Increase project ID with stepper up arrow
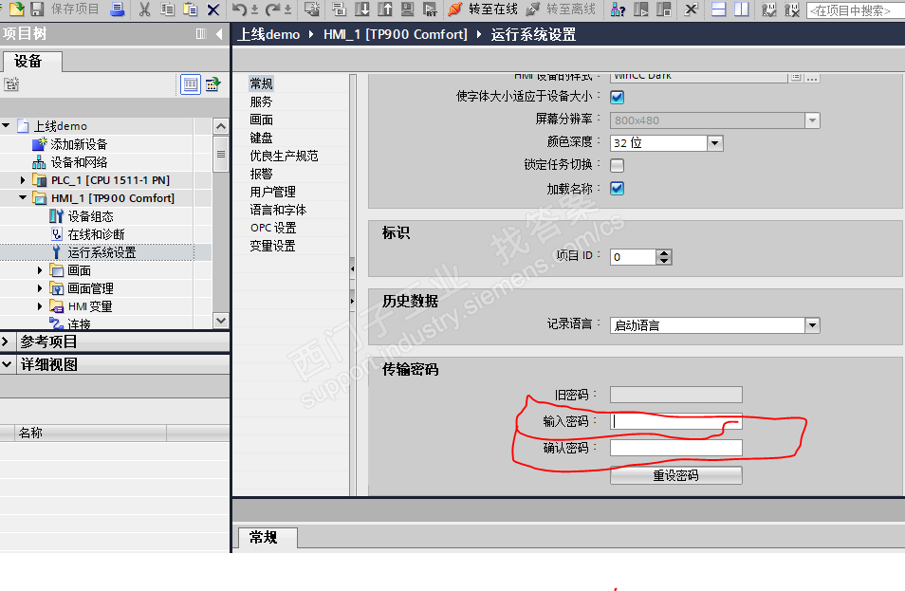 [664, 252]
